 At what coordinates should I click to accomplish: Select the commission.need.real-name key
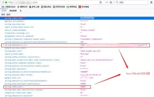(x=18, y=93)
